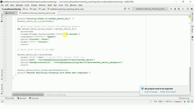Open the File menu
This screenshot has width=194, height=109.
[x=2, y=5]
